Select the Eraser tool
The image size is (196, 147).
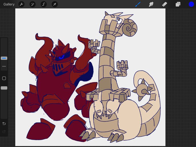pyautogui.click(x=165, y=4)
